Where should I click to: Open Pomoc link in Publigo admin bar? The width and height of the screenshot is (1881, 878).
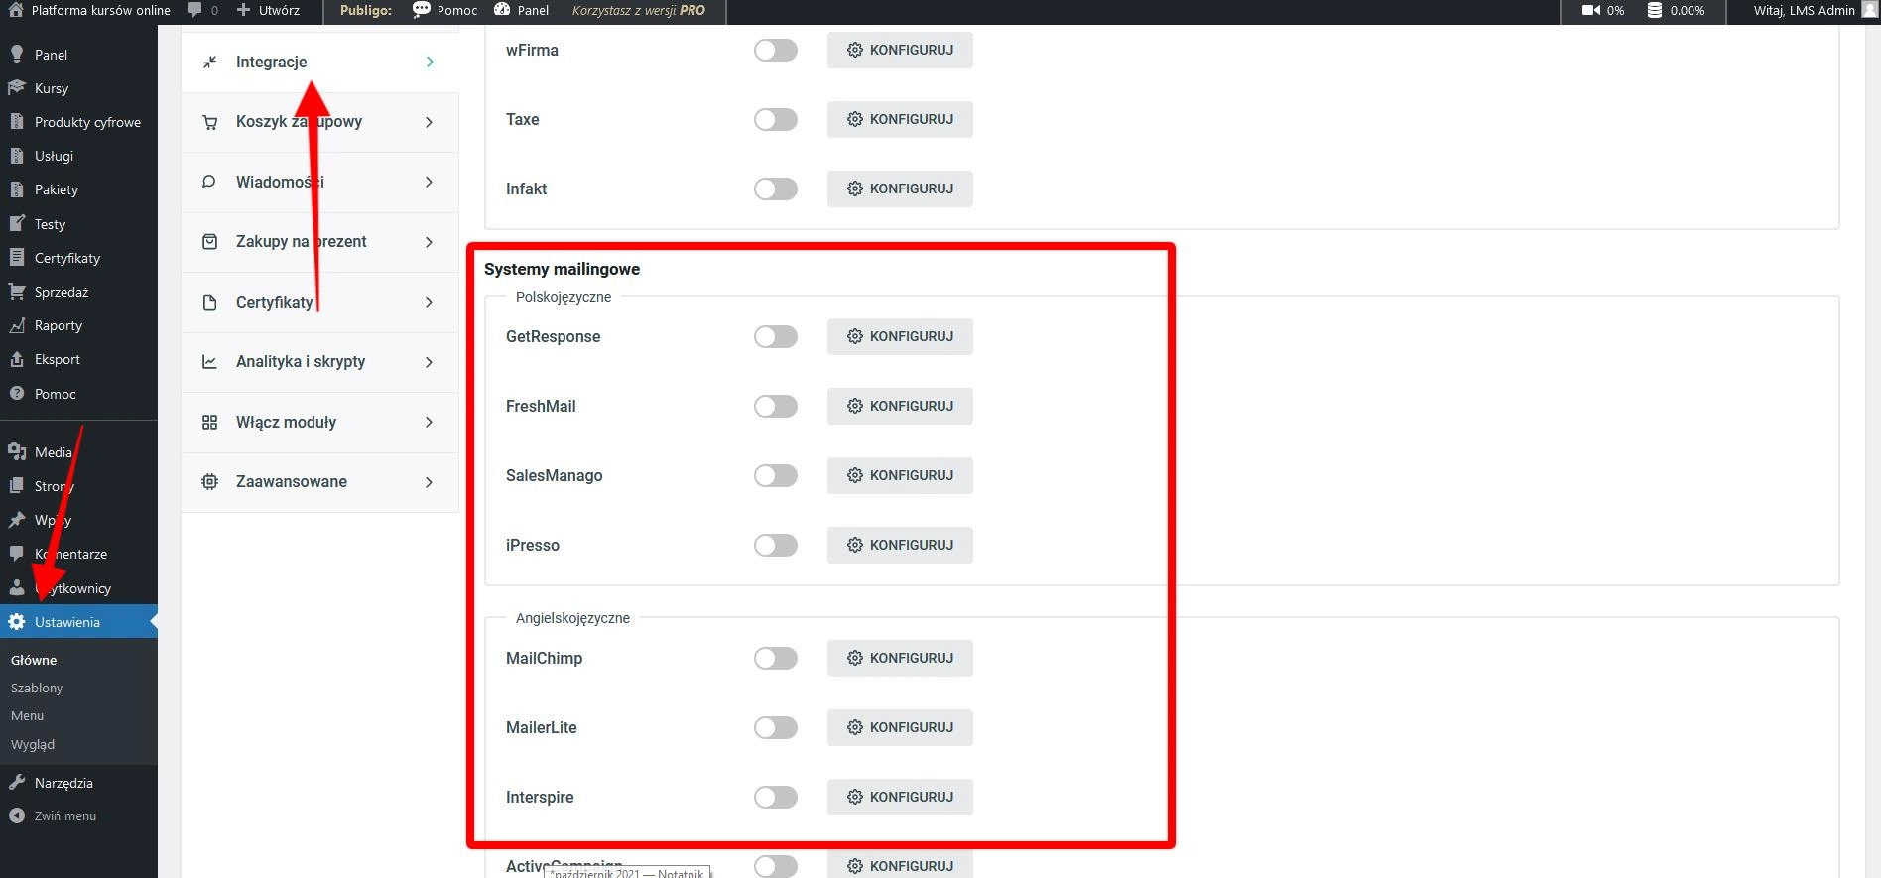[x=445, y=10]
